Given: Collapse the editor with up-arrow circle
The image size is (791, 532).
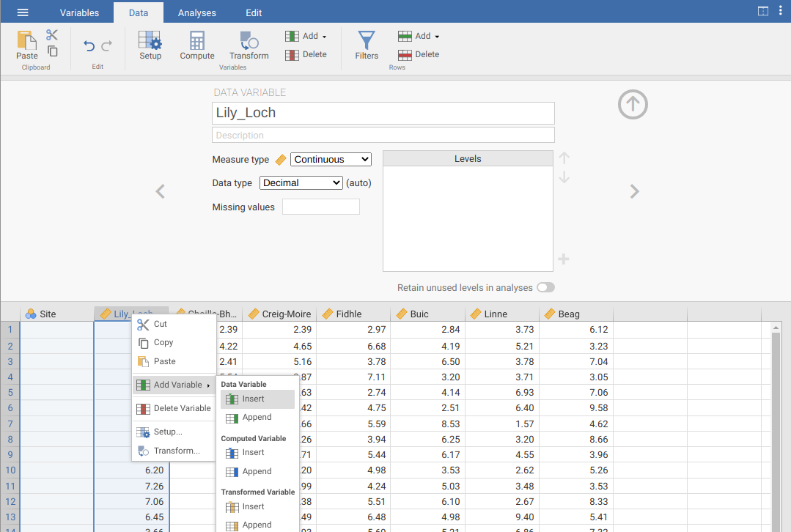Looking at the screenshot, I should tap(633, 104).
